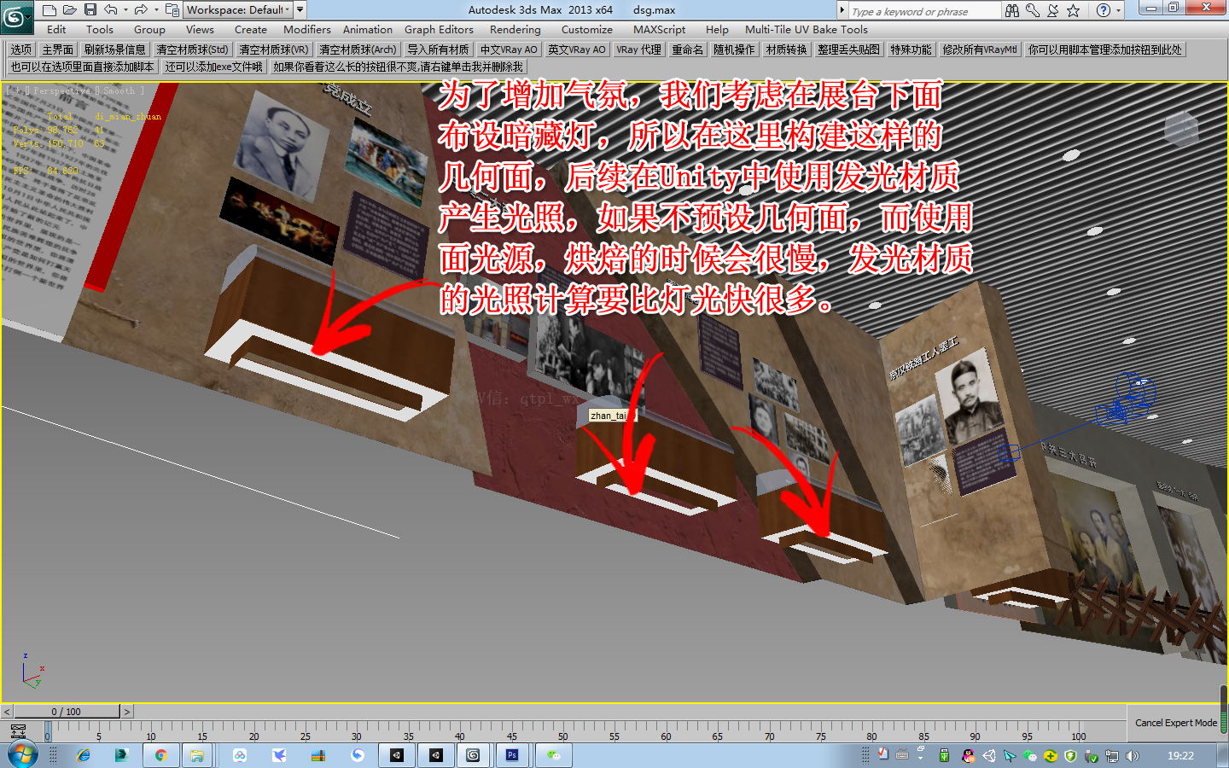Screen dimensions: 1229x768
Task: Click the Project Folder icon beside Workspace
Action: 172,10
